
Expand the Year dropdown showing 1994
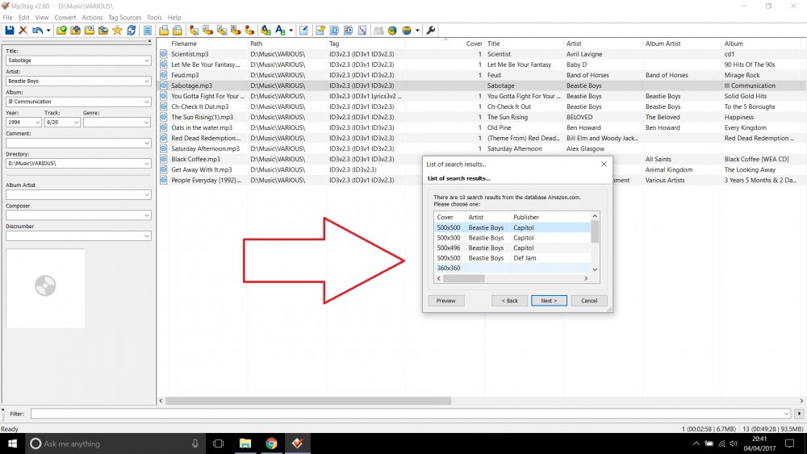37,123
